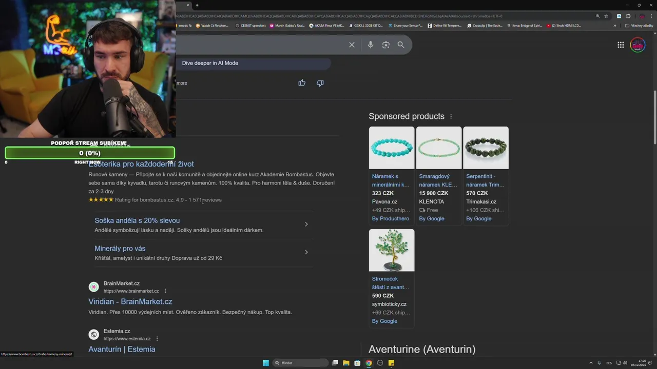Viewport: 657px width, 369px height.
Task: Click By Producthero under Pavona.cz
Action: point(391,219)
